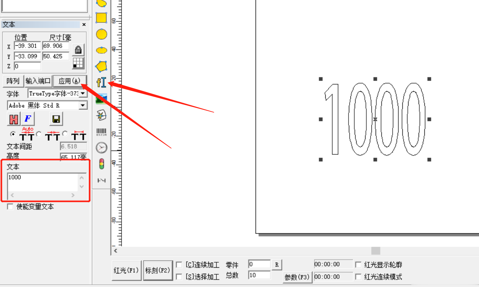Image resolution: width=479 pixels, height=287 pixels.
Task: Close the 文本 panel with the x
Action: pyautogui.click(x=84, y=25)
